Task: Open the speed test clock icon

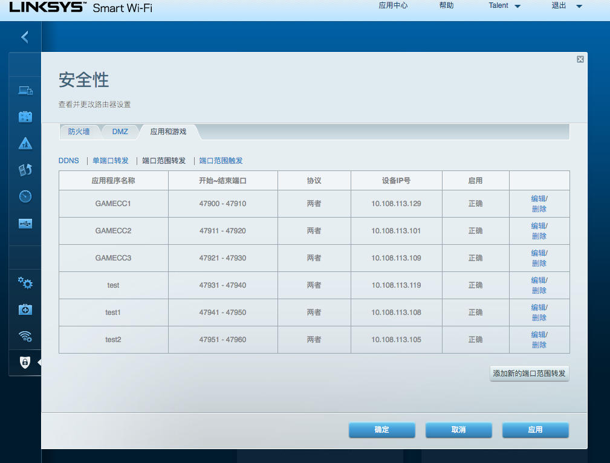Action: pyautogui.click(x=25, y=196)
